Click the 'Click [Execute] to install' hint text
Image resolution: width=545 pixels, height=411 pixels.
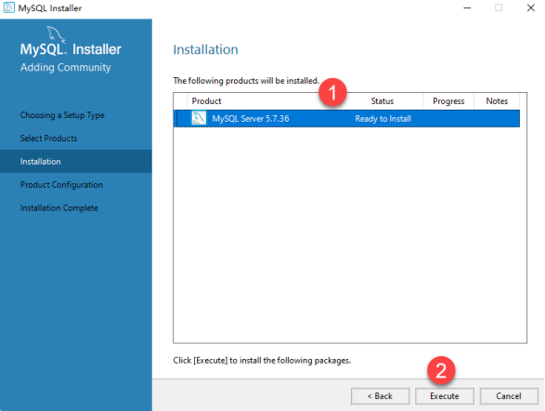262,361
